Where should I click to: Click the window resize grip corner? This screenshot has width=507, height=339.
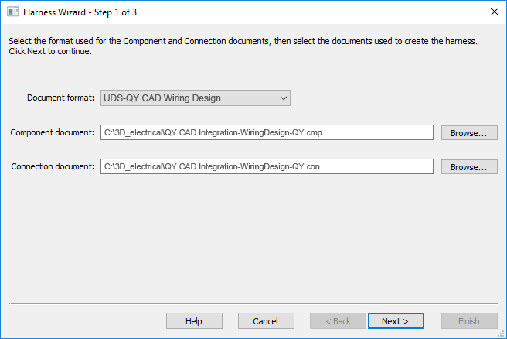pyautogui.click(x=502, y=334)
